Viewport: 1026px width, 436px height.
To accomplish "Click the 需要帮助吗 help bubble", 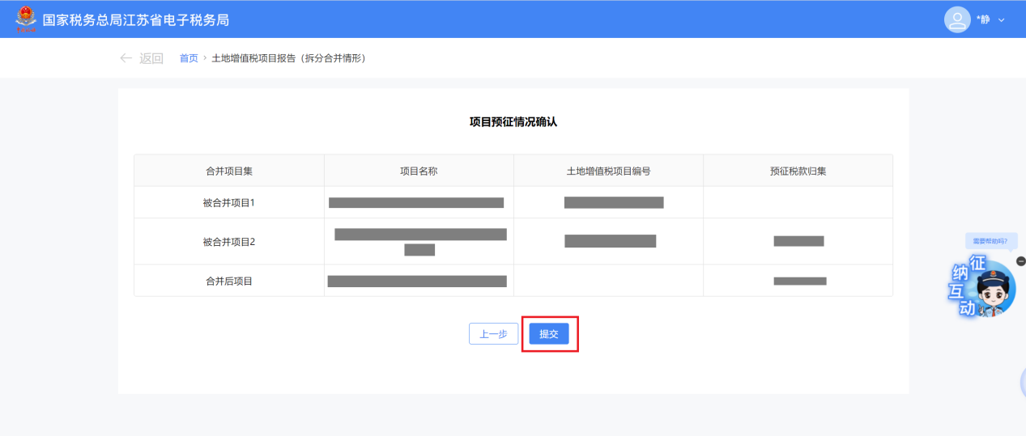I will click(x=990, y=241).
